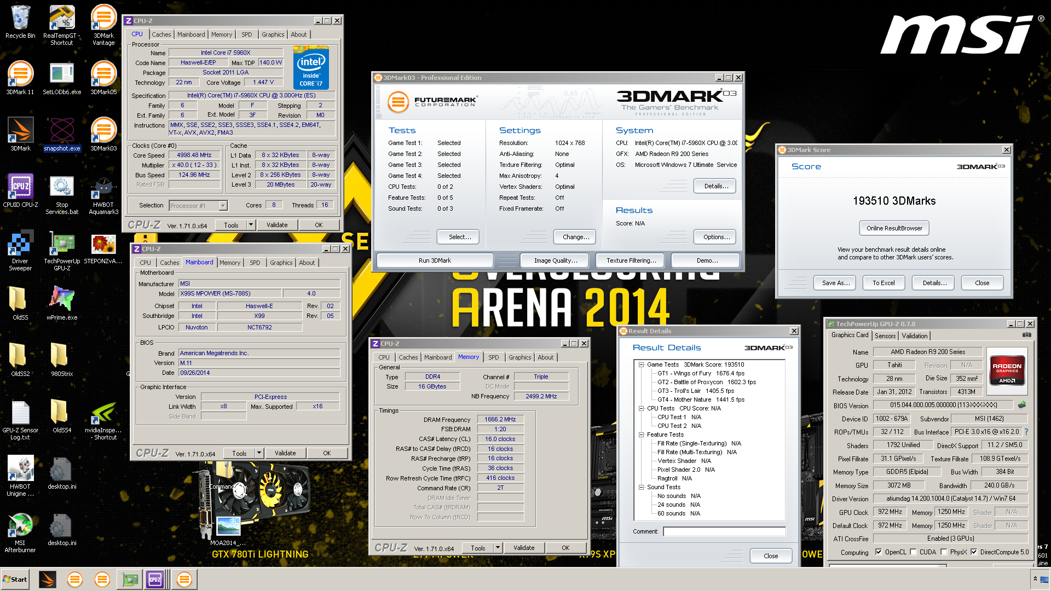
Task: Select the GT4 - Mother Nature result row
Action: (701, 399)
